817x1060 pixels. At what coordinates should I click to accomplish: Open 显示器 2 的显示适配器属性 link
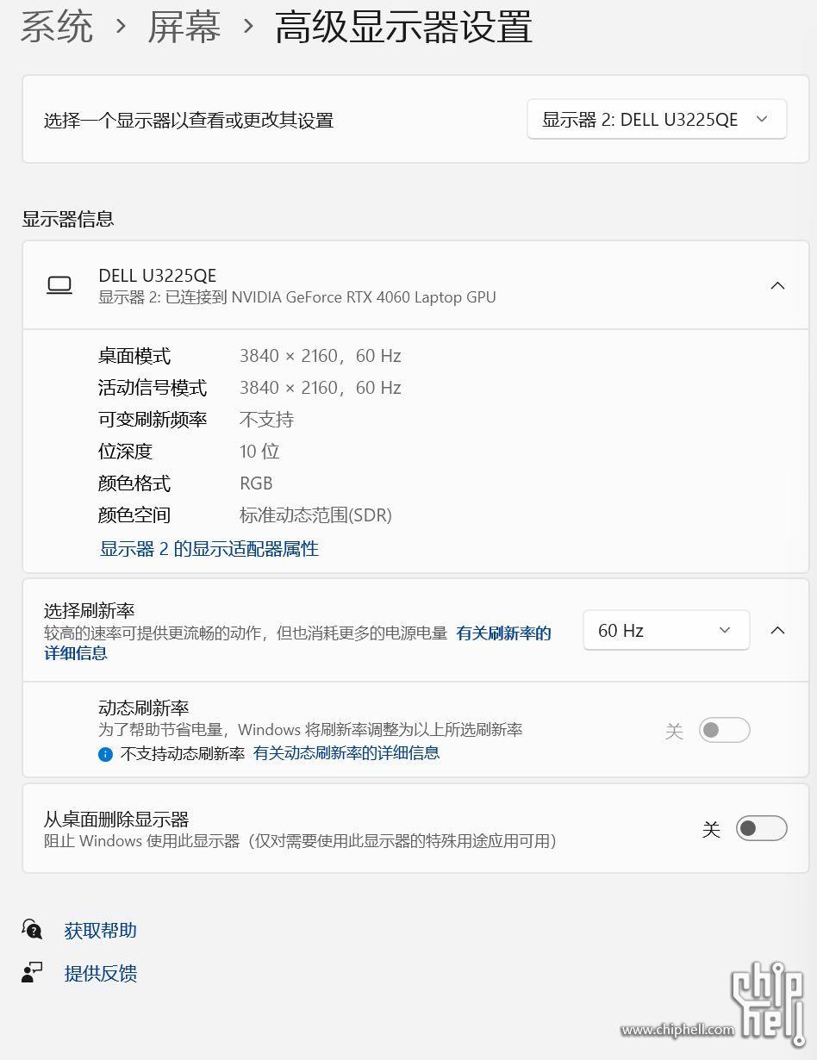pos(209,549)
